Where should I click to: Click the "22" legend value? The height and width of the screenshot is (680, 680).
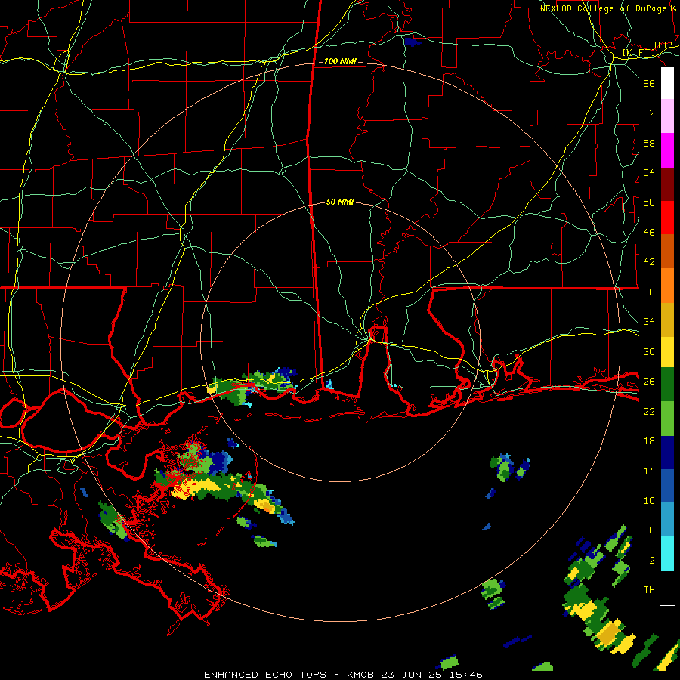649,412
